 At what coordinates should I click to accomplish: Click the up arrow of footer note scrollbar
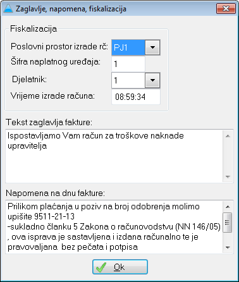click(x=228, y=207)
